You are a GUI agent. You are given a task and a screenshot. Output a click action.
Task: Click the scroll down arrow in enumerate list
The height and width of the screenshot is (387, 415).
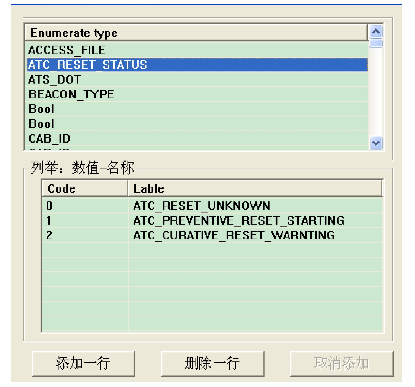376,143
